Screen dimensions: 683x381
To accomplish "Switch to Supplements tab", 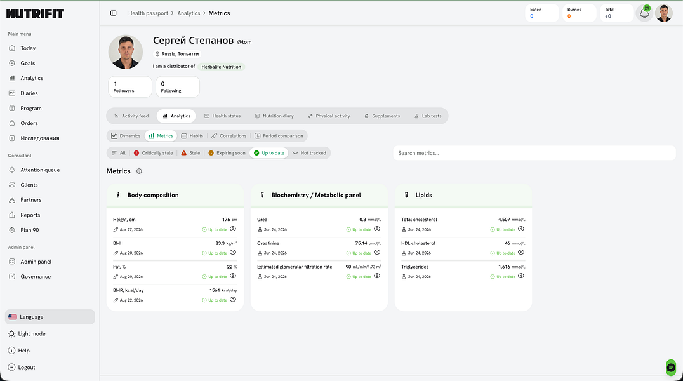I will pyautogui.click(x=382, y=116).
